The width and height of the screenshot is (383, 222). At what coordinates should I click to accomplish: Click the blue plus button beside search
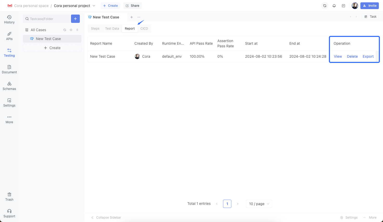(x=75, y=19)
